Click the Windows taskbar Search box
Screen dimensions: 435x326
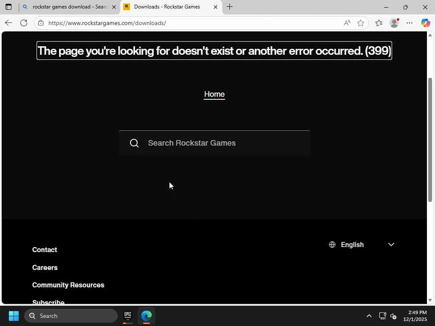[x=71, y=316]
